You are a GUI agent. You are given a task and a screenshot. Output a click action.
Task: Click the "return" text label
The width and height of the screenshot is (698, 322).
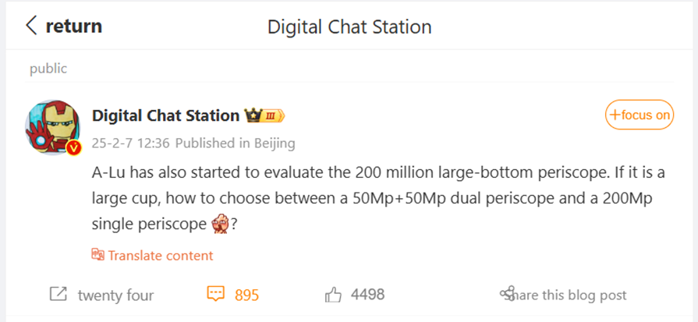(x=74, y=26)
